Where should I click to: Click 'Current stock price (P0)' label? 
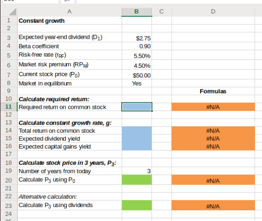(x=49, y=74)
